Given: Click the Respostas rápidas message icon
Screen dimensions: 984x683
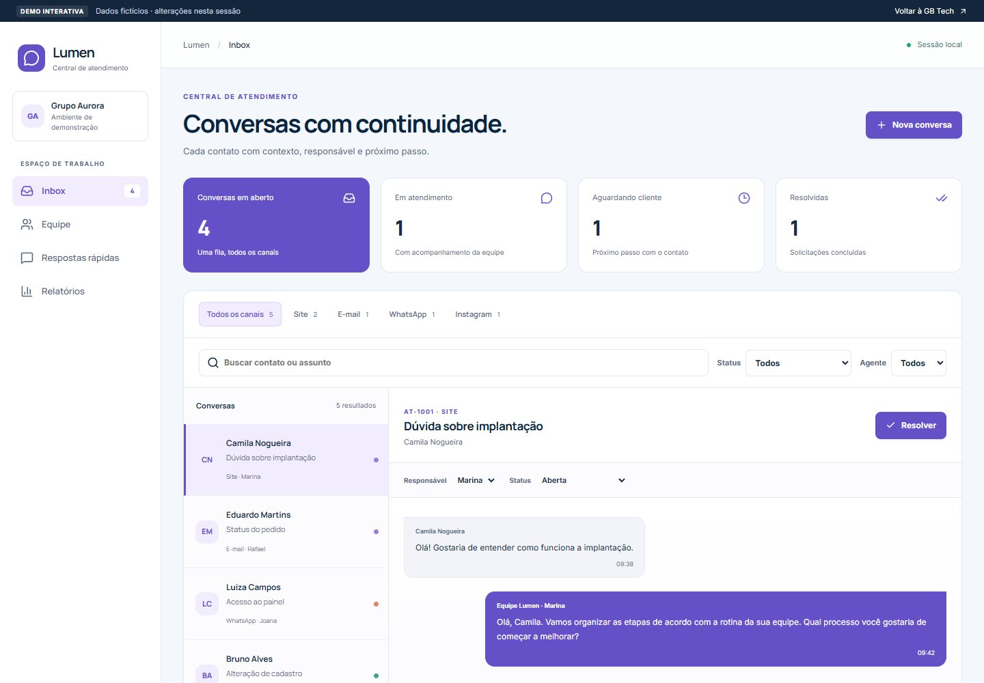Looking at the screenshot, I should pyautogui.click(x=27, y=257).
